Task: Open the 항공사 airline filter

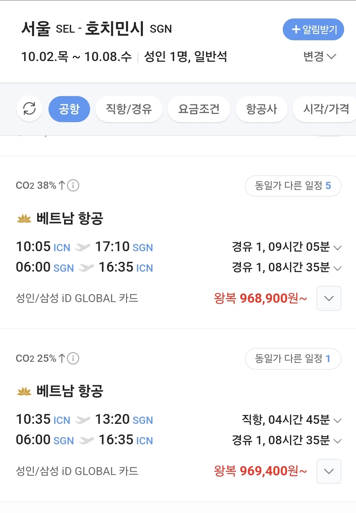Action: [261, 109]
